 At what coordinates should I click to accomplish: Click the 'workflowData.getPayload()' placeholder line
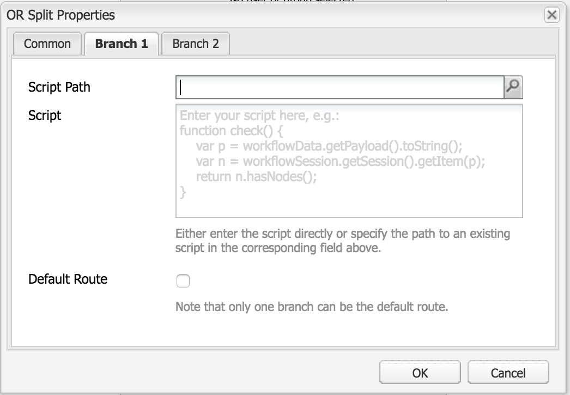(329, 146)
